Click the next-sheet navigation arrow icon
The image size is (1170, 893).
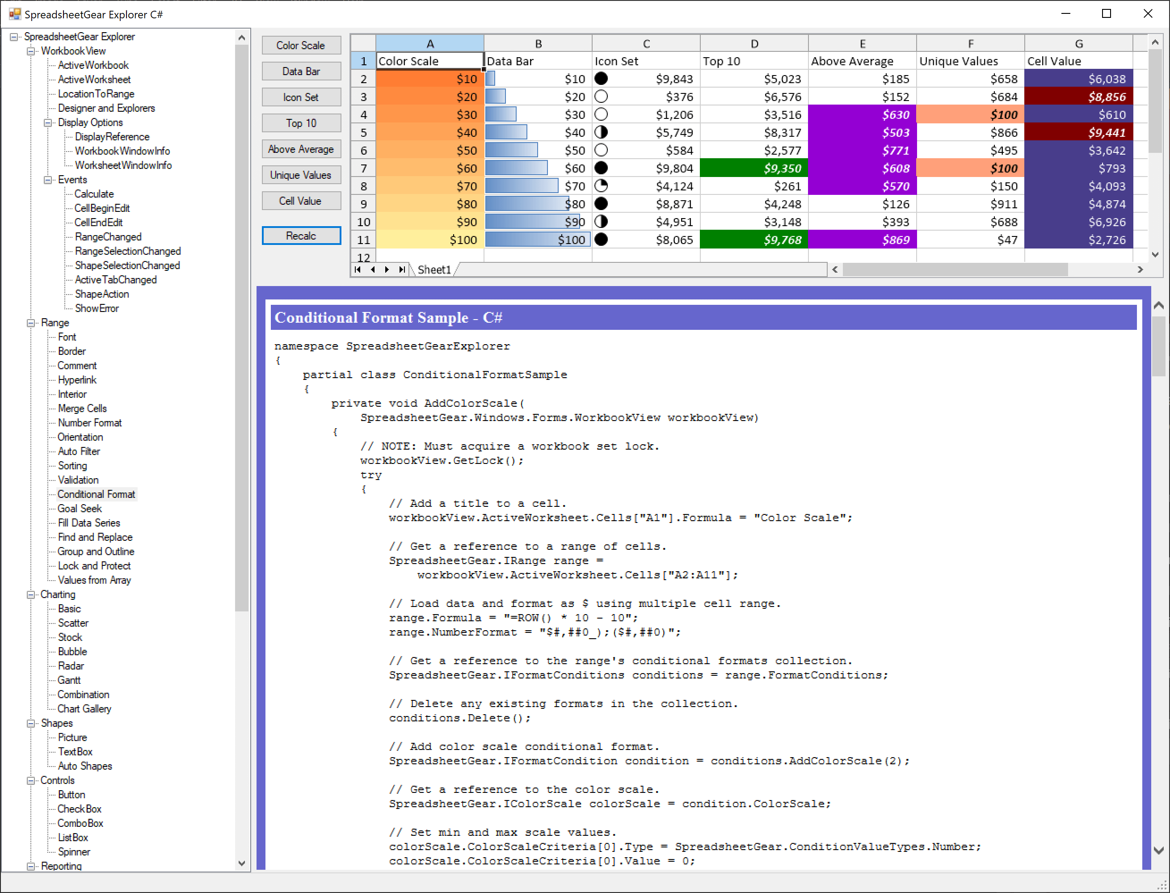click(x=387, y=270)
